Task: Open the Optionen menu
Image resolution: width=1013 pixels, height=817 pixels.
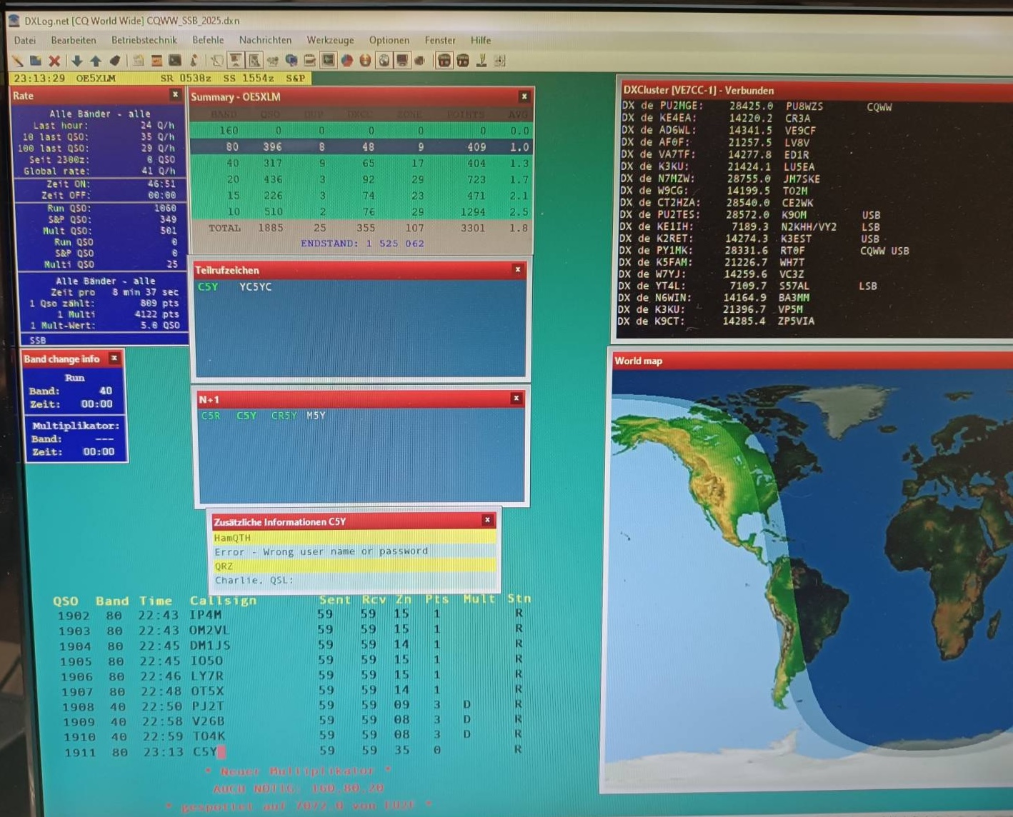Action: pyautogui.click(x=389, y=41)
